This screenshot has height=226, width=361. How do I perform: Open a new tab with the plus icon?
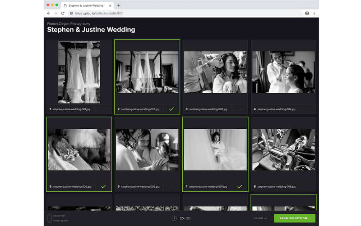point(119,5)
